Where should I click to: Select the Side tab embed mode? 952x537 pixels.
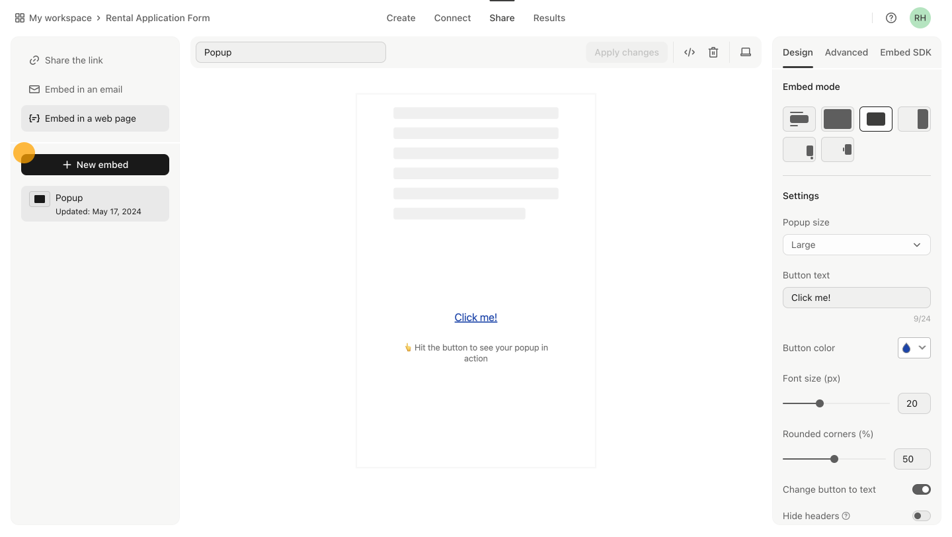838,149
